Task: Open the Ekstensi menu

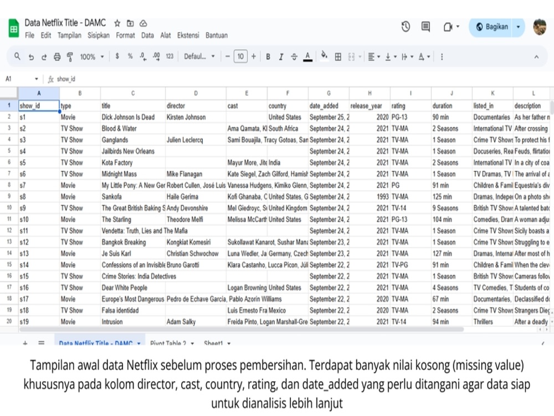Action: (188, 35)
